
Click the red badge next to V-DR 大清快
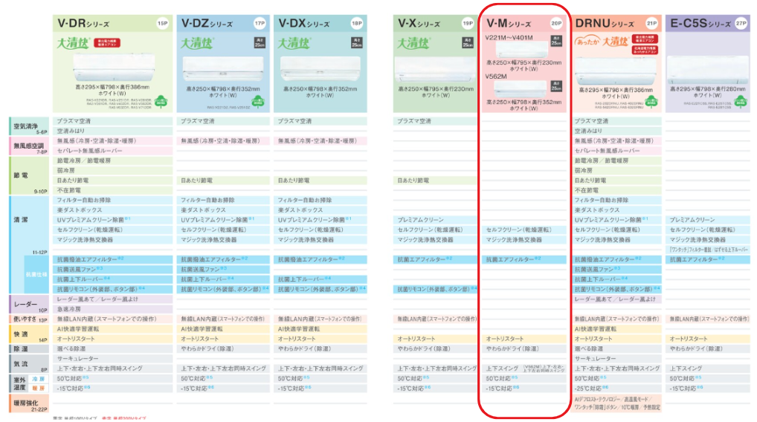pyautogui.click(x=107, y=43)
